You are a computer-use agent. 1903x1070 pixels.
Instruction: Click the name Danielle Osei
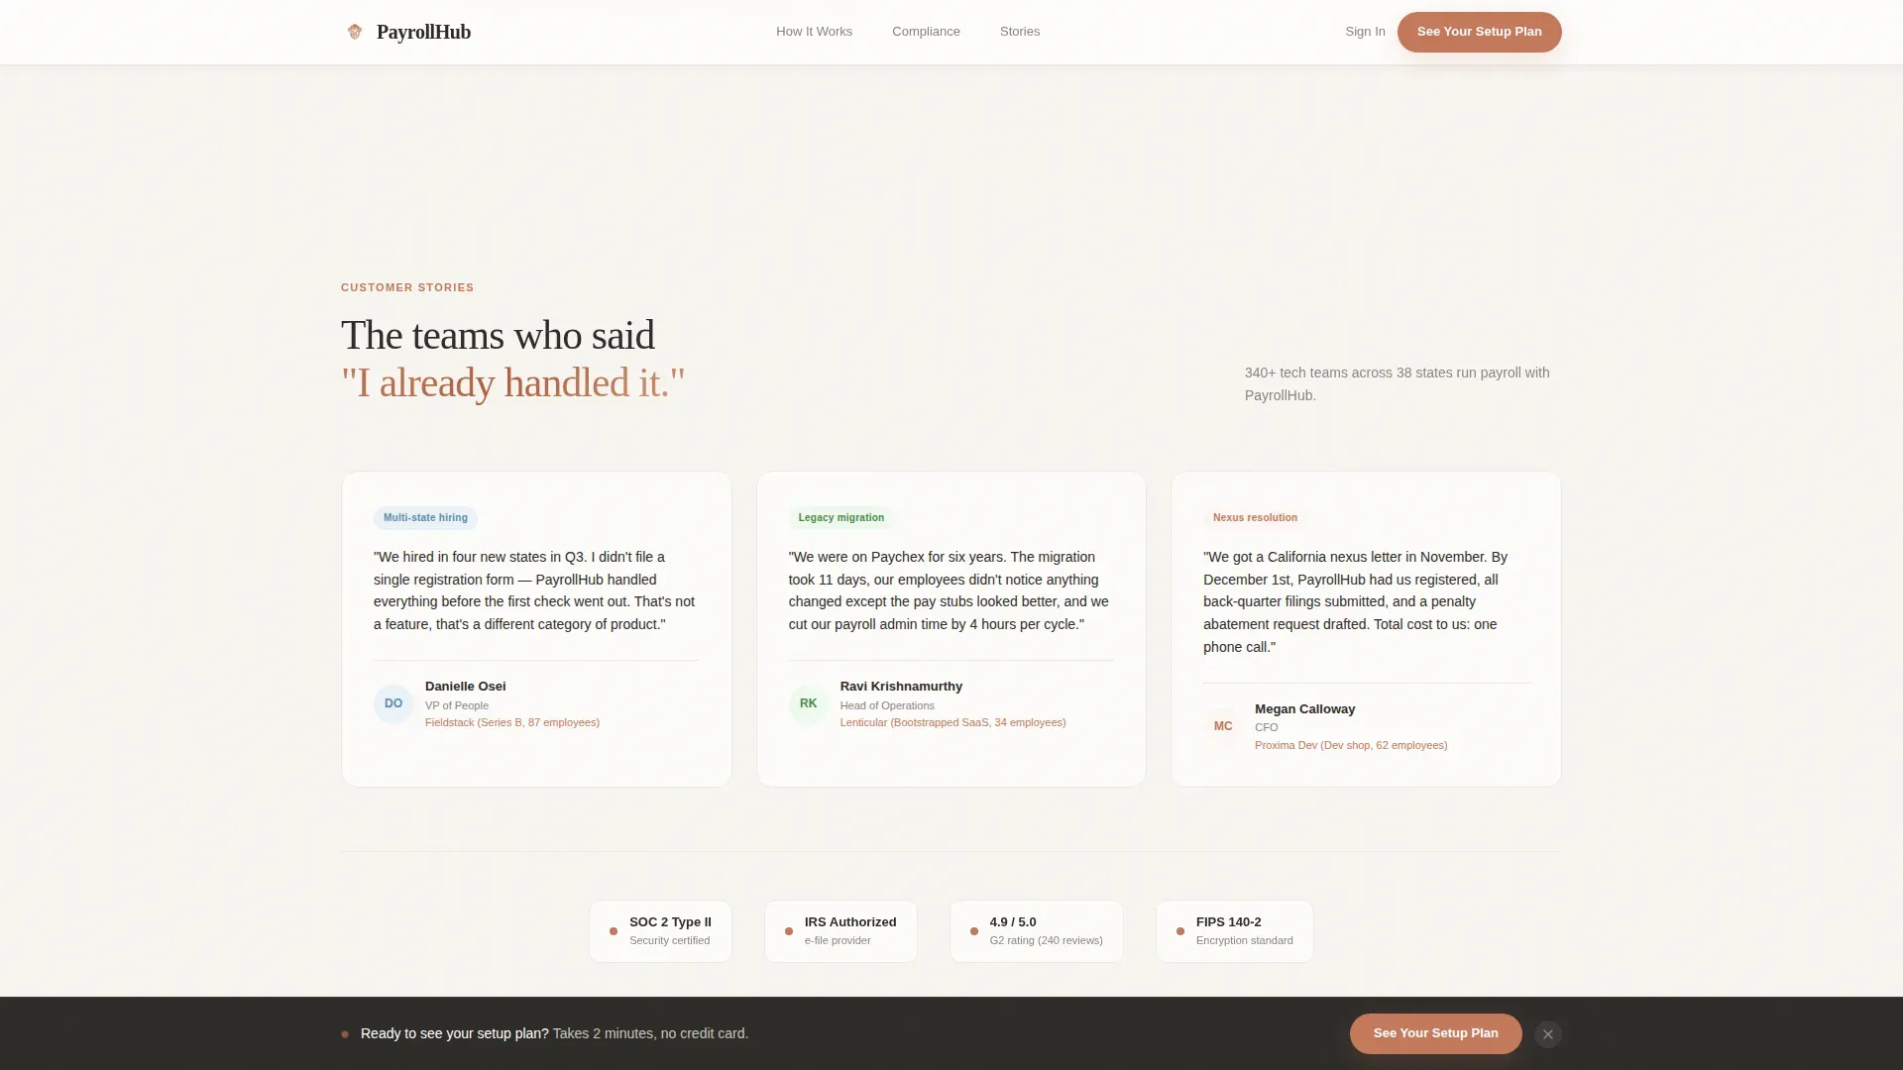(466, 687)
